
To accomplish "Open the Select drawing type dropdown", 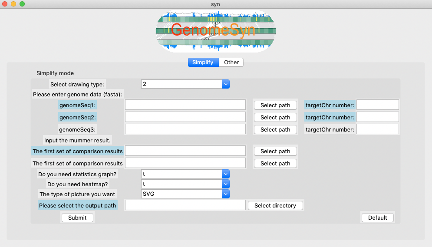I will pos(185,84).
